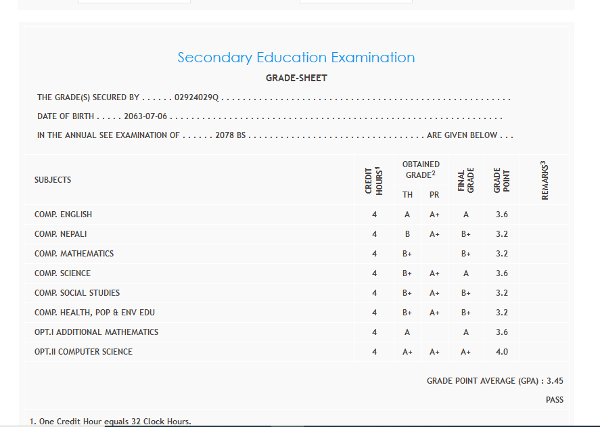This screenshot has width=600, height=427.
Task: Click the left input box at top
Action: [134, 2]
